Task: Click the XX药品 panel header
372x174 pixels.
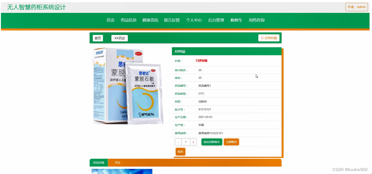Action: pos(226,51)
